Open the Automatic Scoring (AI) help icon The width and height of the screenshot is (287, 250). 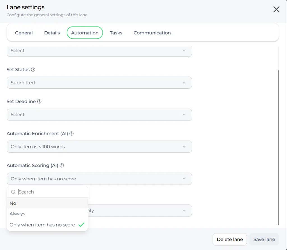[62, 166]
